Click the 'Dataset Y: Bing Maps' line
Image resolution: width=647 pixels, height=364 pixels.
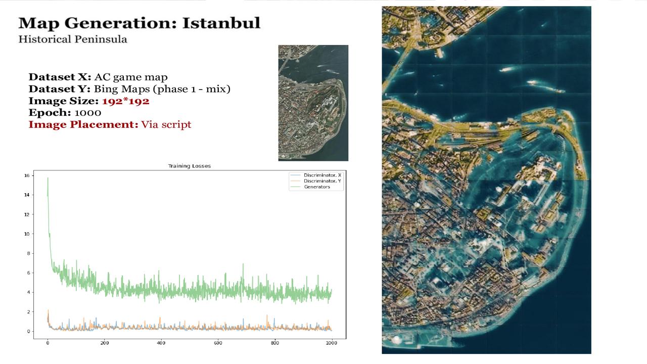pos(129,89)
